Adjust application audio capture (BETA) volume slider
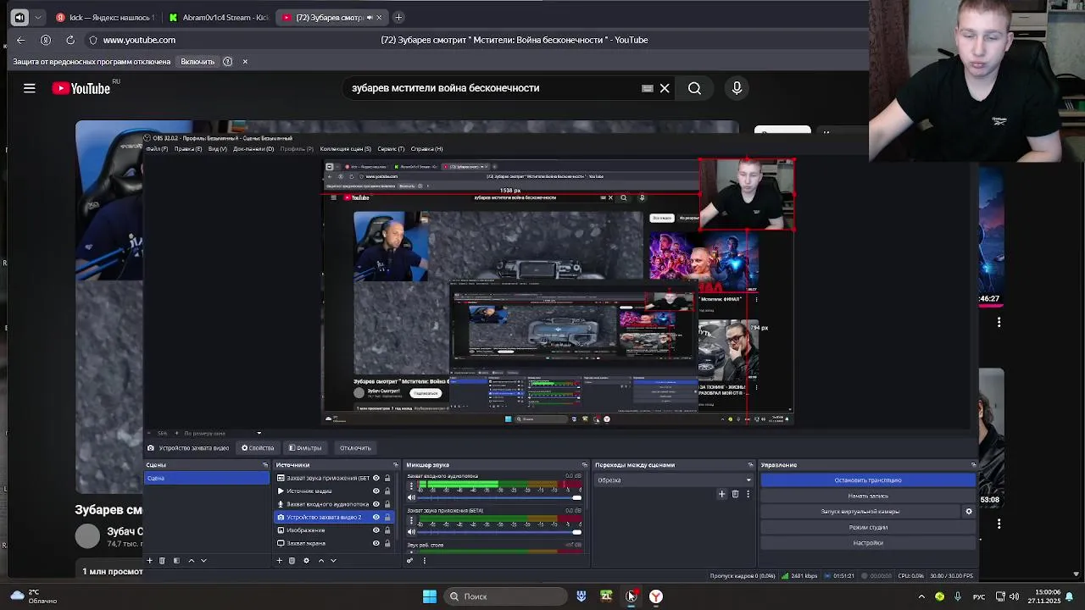Screen dimensions: 1085x610 tap(499, 532)
